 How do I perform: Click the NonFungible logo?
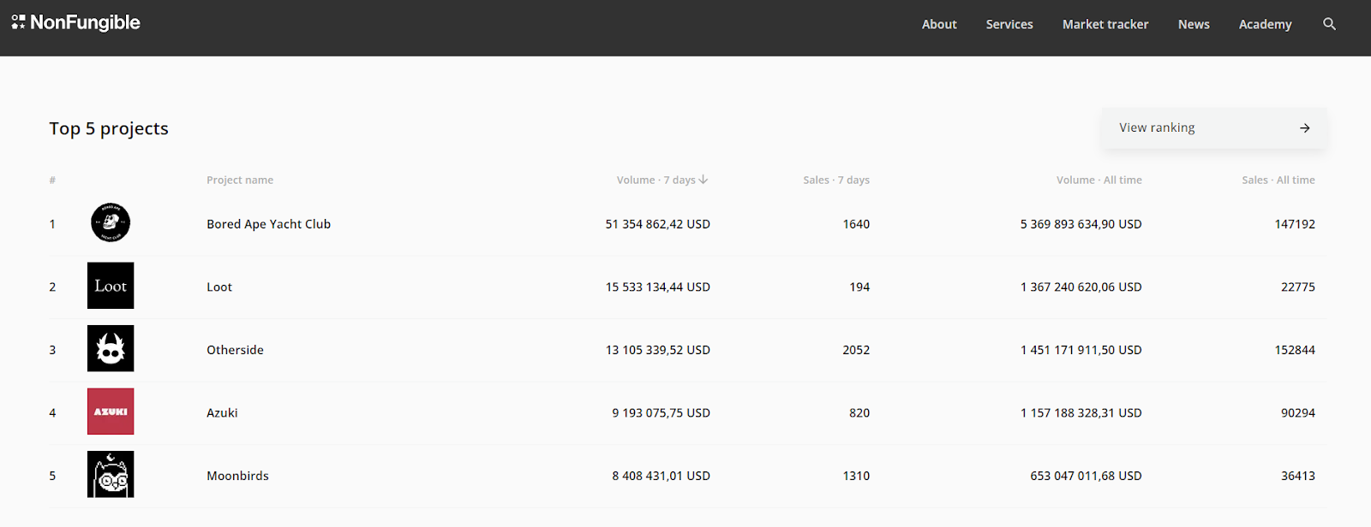click(x=76, y=23)
